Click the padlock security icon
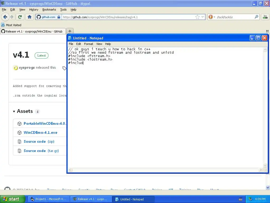The image size is (270, 203). click(59, 17)
